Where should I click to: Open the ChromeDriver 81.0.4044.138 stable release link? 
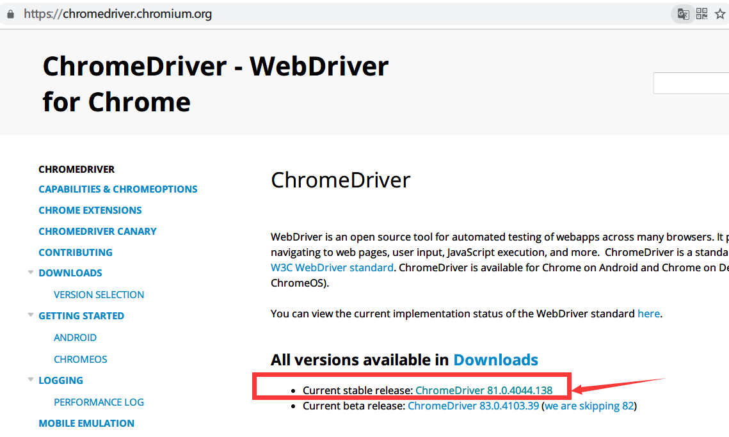[x=484, y=390]
